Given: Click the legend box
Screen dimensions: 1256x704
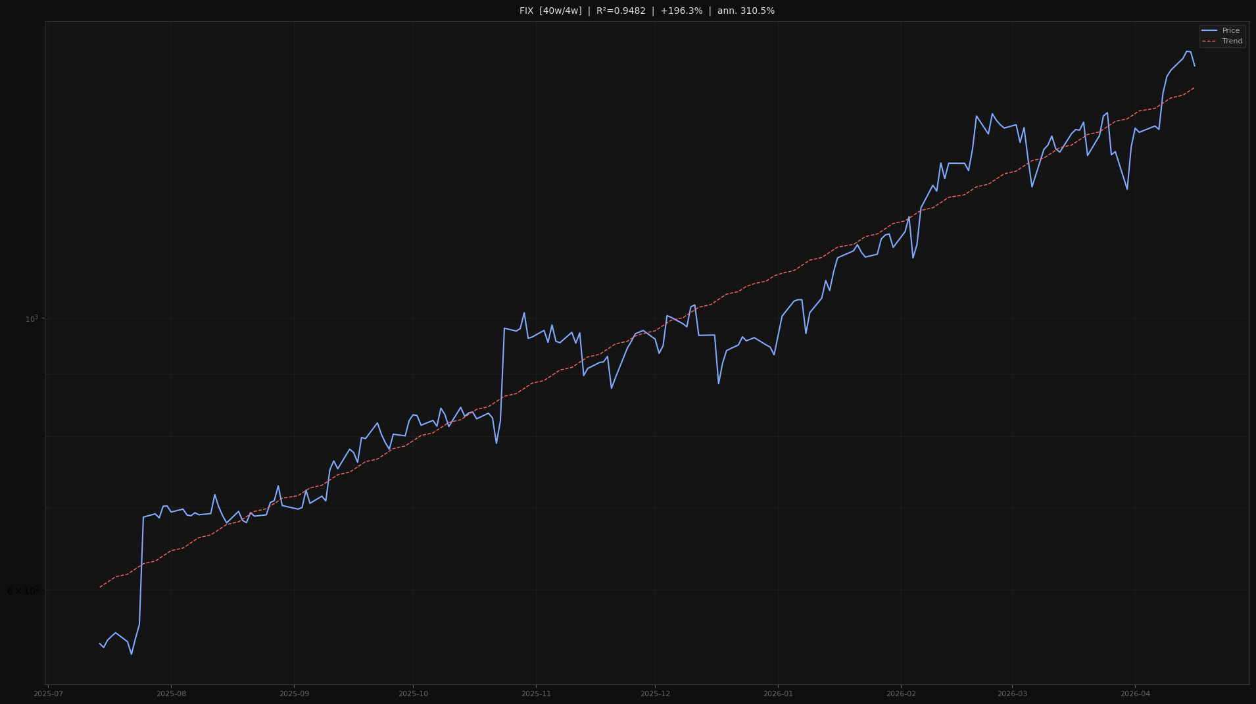Looking at the screenshot, I should (1222, 36).
